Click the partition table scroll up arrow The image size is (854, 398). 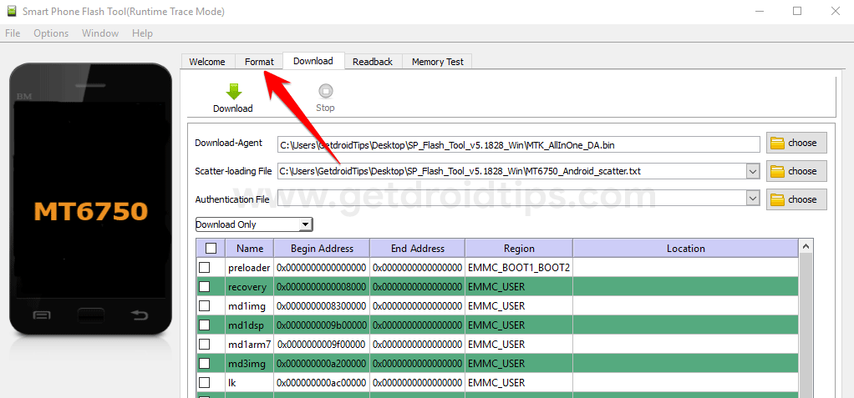click(x=806, y=248)
